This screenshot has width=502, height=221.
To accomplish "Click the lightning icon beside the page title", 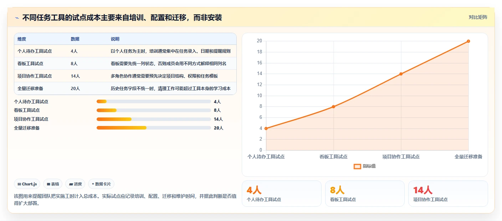I will click(17, 18).
